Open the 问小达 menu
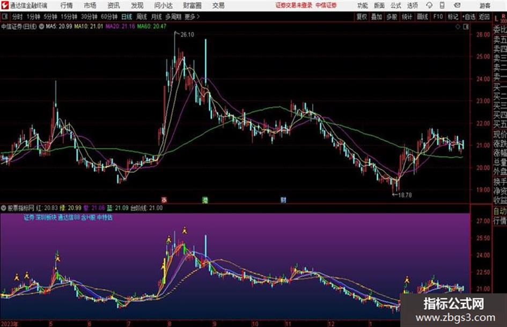 pyautogui.click(x=163, y=5)
